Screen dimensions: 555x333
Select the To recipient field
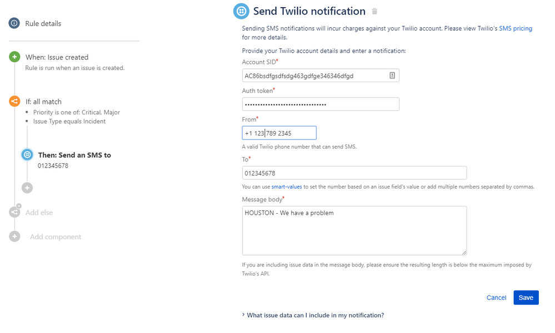tap(354, 173)
